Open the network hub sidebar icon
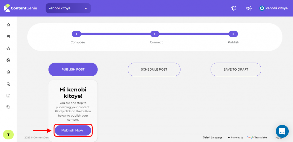Screen dimensions: 293x142 point(8,49)
